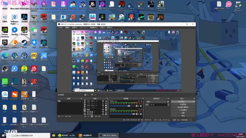Open Sources dock pop-out icon

coord(107,98)
